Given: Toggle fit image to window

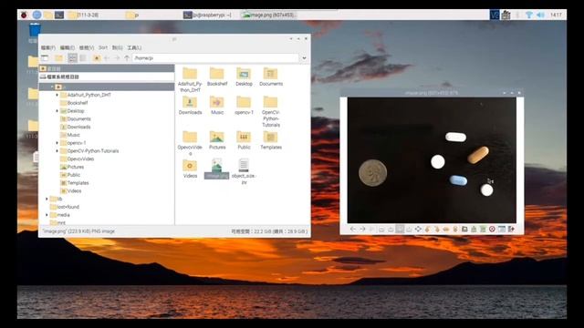Looking at the screenshot, I should [400, 229].
